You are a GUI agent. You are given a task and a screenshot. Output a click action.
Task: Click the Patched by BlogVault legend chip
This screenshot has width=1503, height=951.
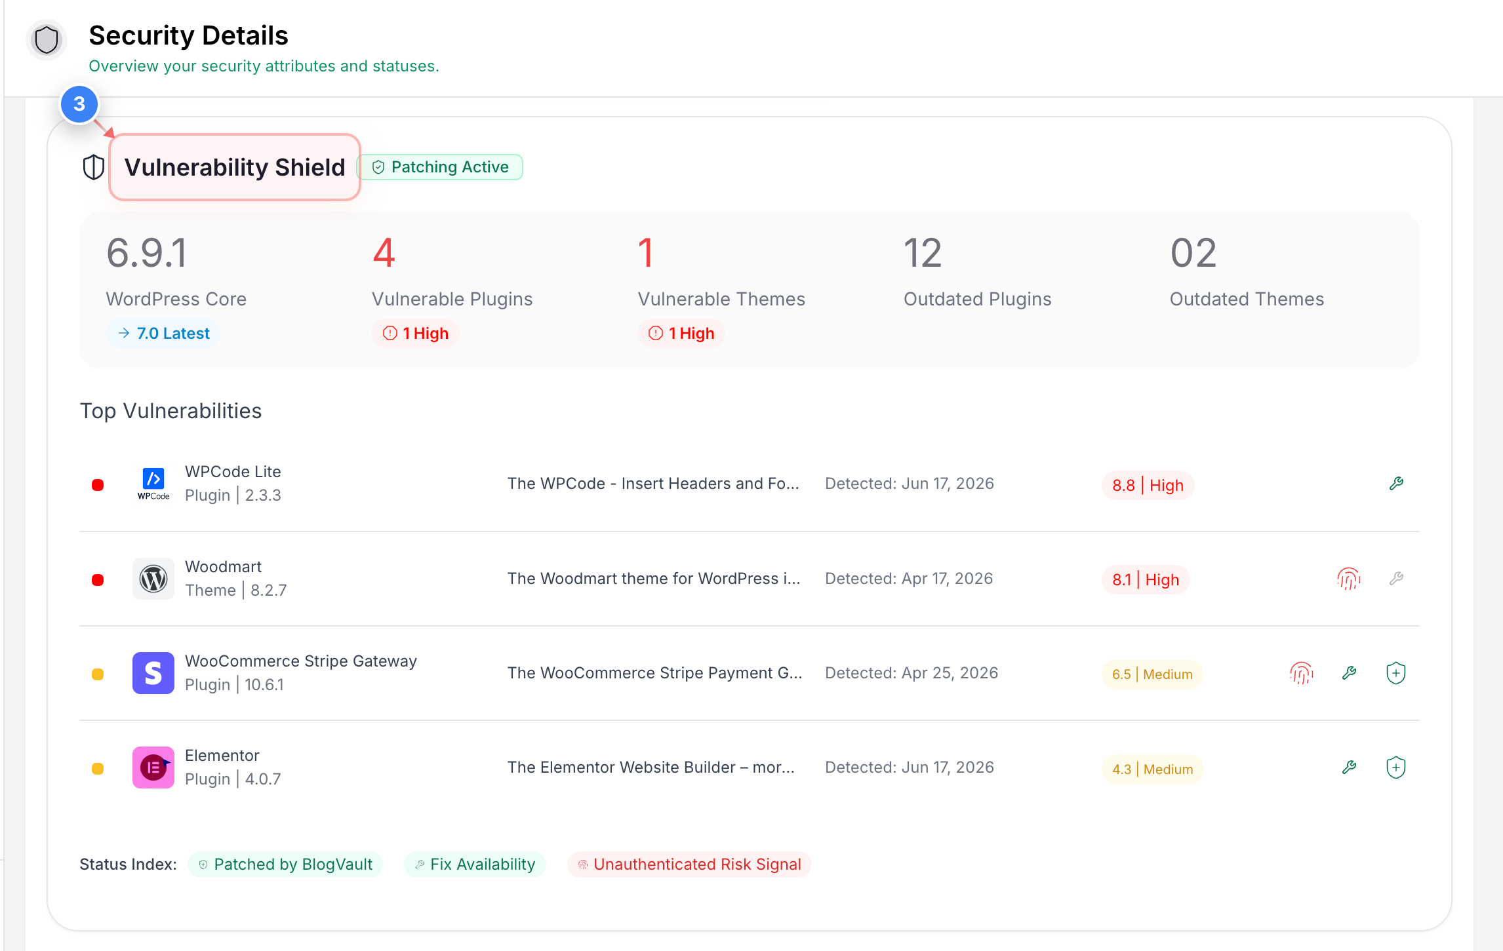285,864
